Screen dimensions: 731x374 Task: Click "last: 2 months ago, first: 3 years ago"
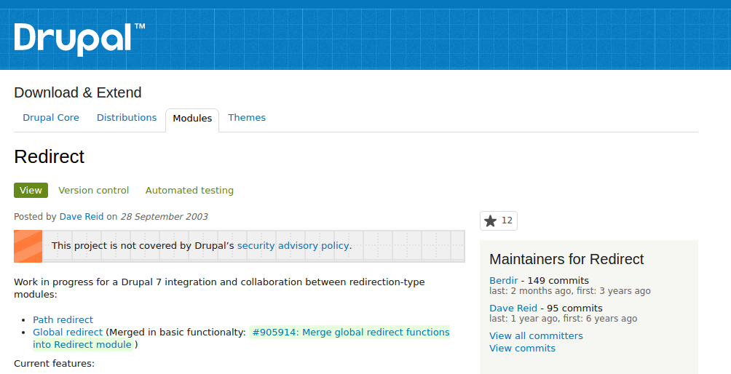pyautogui.click(x=569, y=291)
